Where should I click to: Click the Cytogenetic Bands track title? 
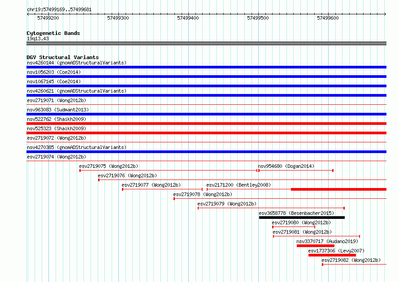53,33
